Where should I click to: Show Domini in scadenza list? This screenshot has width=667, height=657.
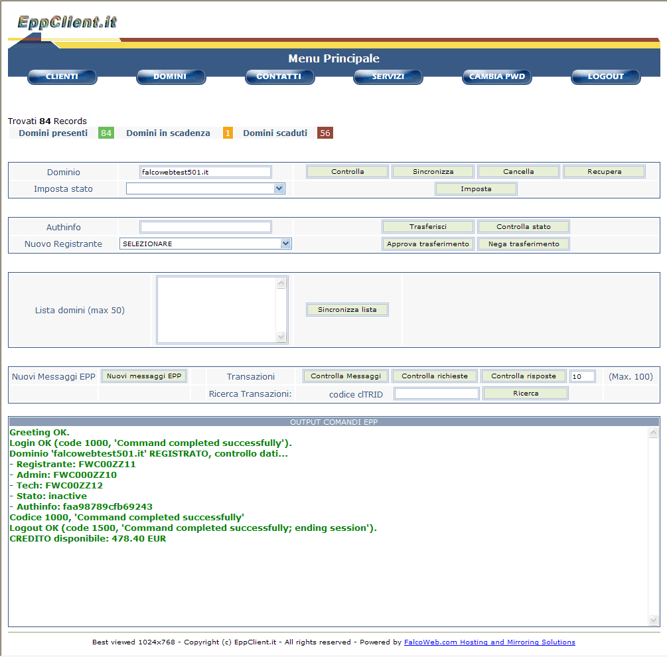(168, 133)
